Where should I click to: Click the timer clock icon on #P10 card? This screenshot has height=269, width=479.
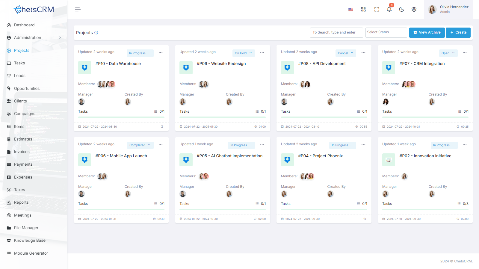pos(162,127)
